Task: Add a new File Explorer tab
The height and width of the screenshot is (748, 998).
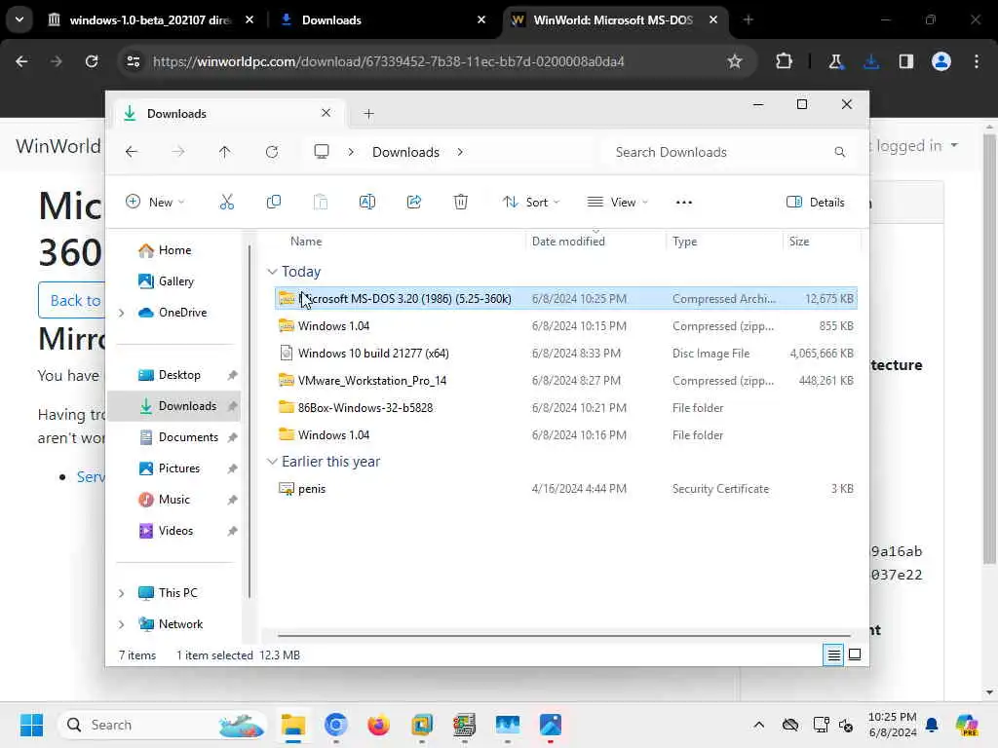Action: (368, 114)
